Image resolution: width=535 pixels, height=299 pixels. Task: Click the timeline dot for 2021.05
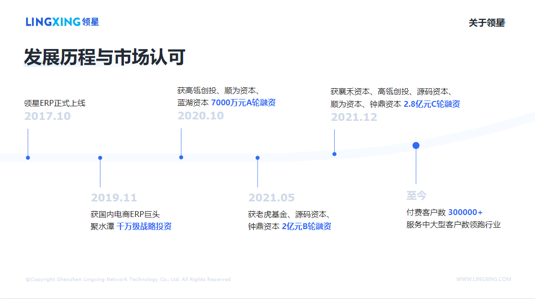tap(258, 158)
